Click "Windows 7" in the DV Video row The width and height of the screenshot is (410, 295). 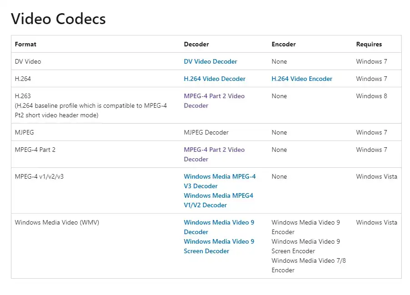(x=371, y=61)
